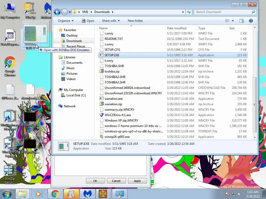
Task: Click the refresh button beside address bar
Action: pos(189,12)
